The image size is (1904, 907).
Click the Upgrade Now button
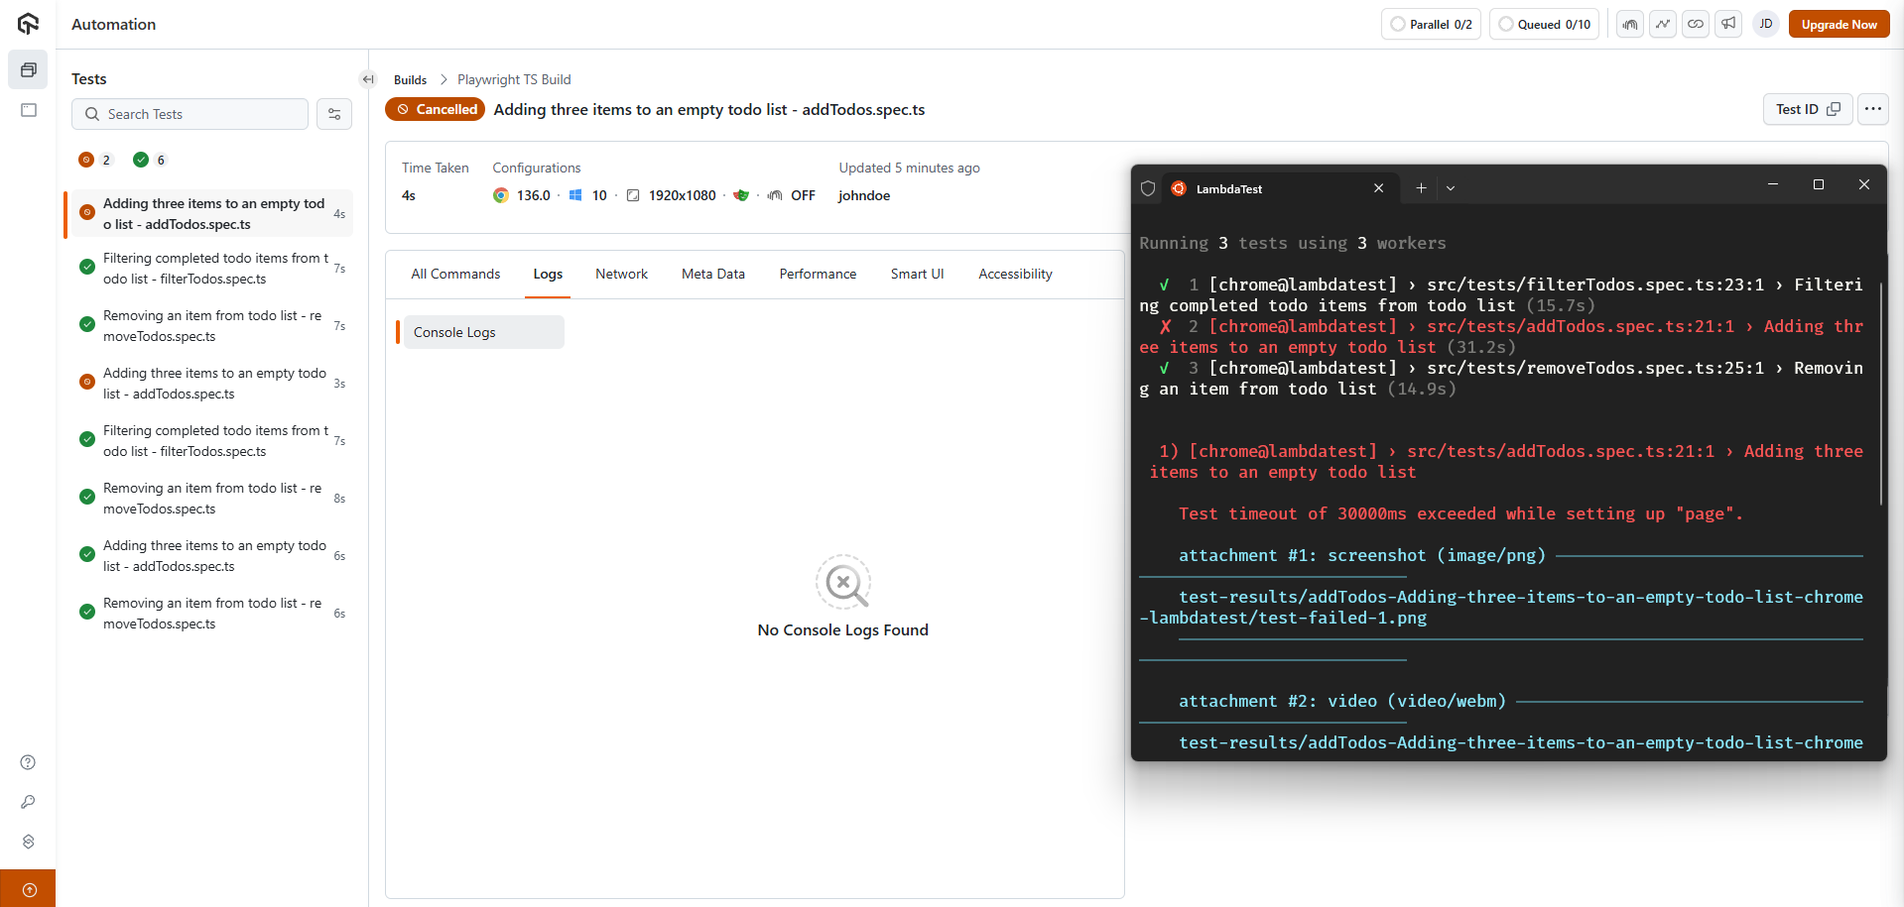[x=1839, y=24]
